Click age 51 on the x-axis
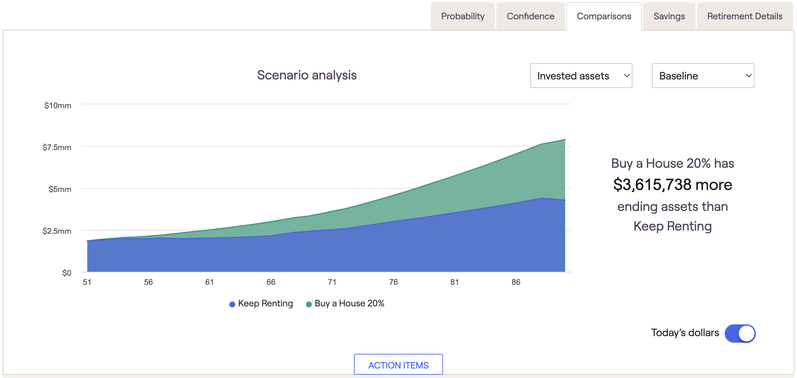Image resolution: width=797 pixels, height=378 pixels. pos(87,282)
